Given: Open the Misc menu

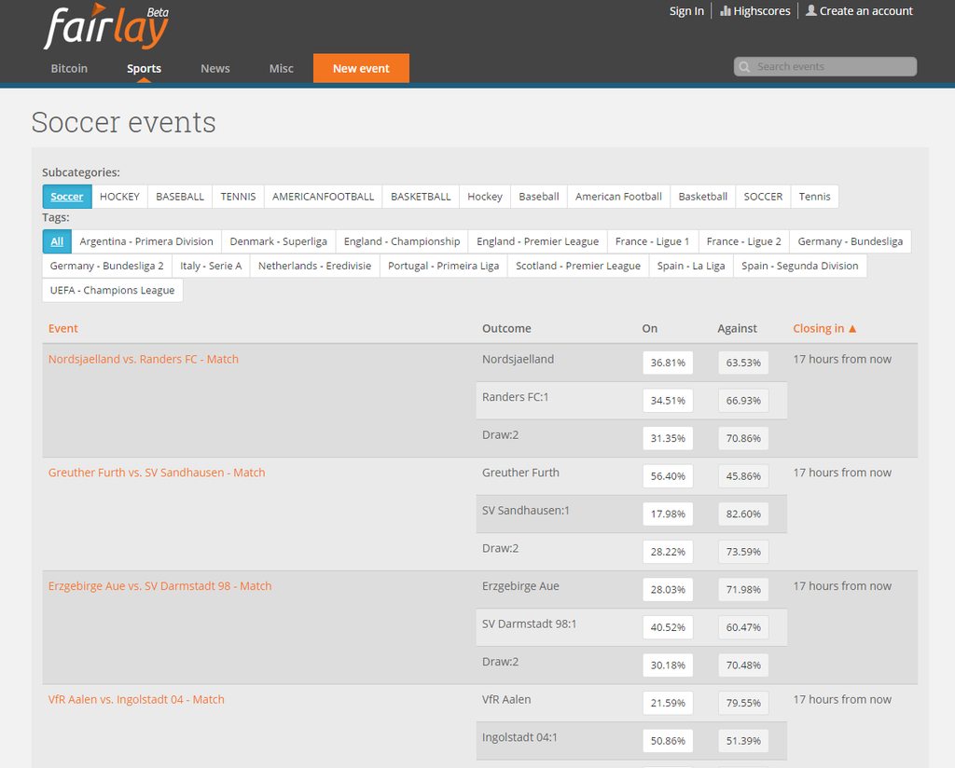Looking at the screenshot, I should [x=282, y=68].
